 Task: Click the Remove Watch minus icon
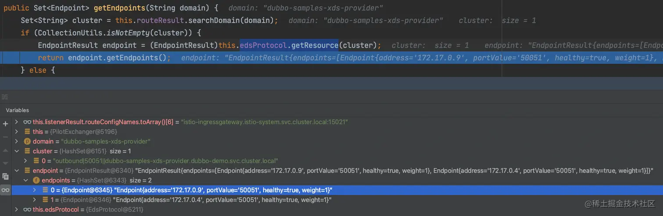coord(5,137)
